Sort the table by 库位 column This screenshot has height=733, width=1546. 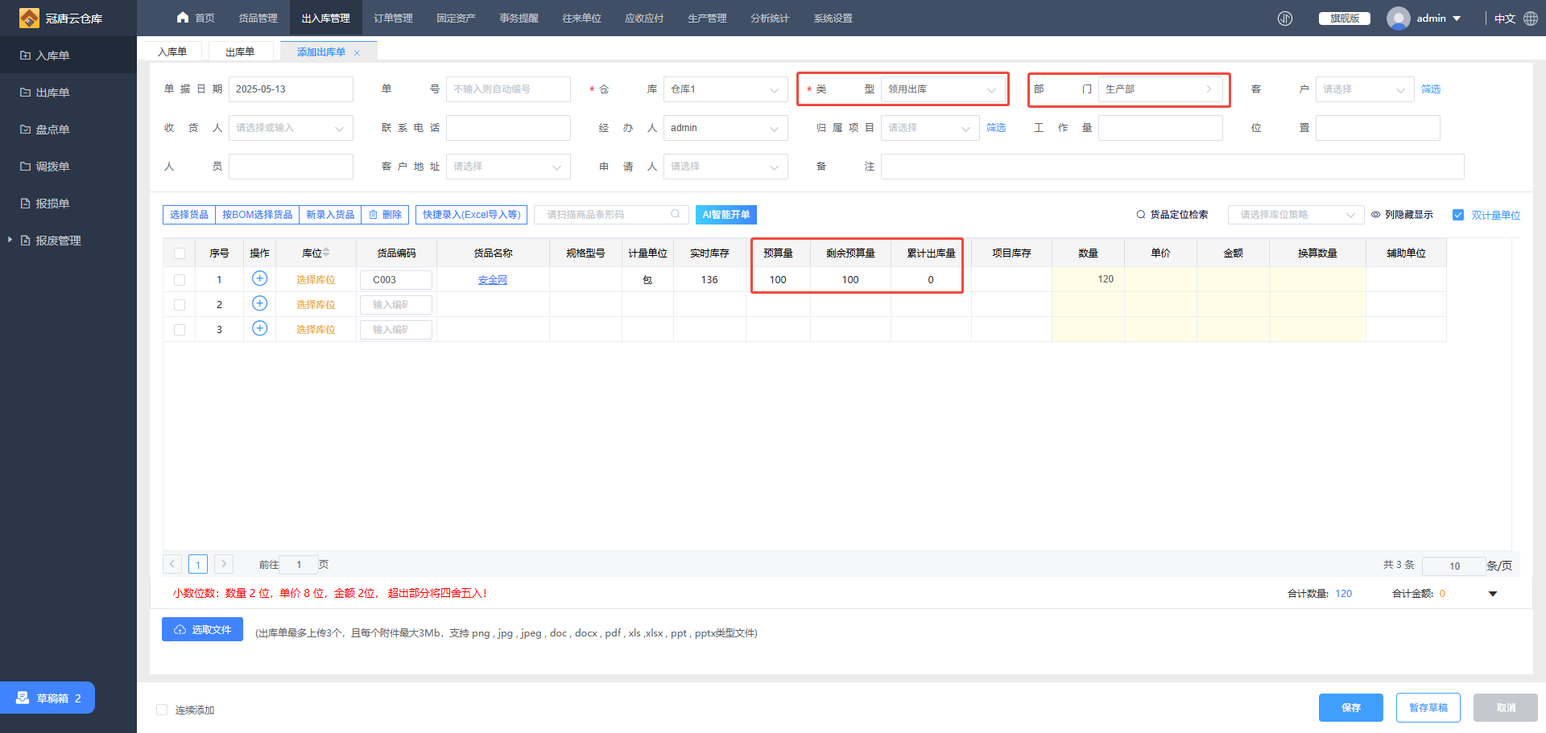tap(326, 253)
